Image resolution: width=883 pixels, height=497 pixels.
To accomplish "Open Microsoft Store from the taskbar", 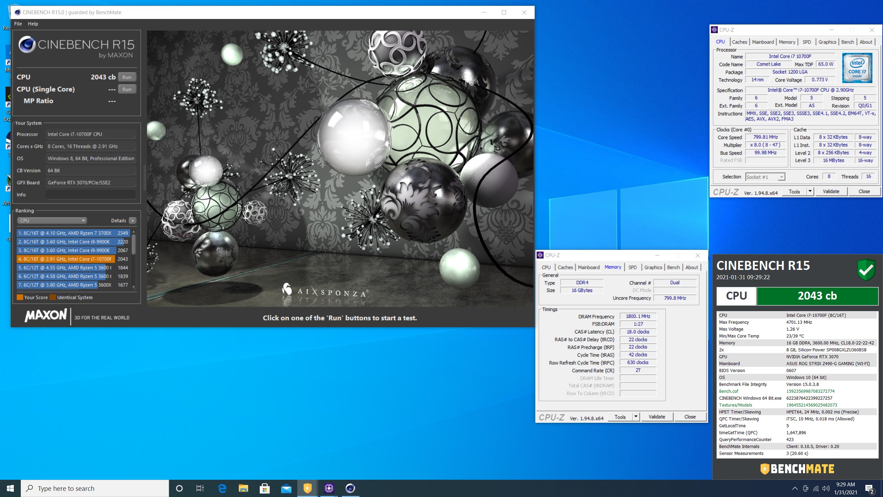I will (x=265, y=488).
